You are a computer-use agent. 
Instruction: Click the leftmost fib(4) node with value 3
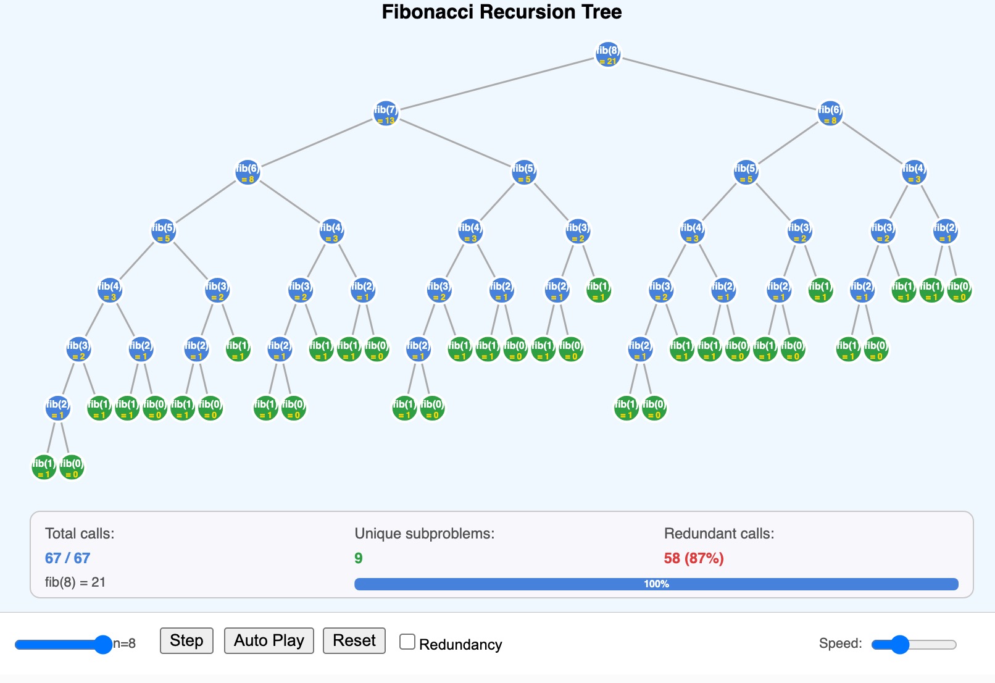(110, 291)
